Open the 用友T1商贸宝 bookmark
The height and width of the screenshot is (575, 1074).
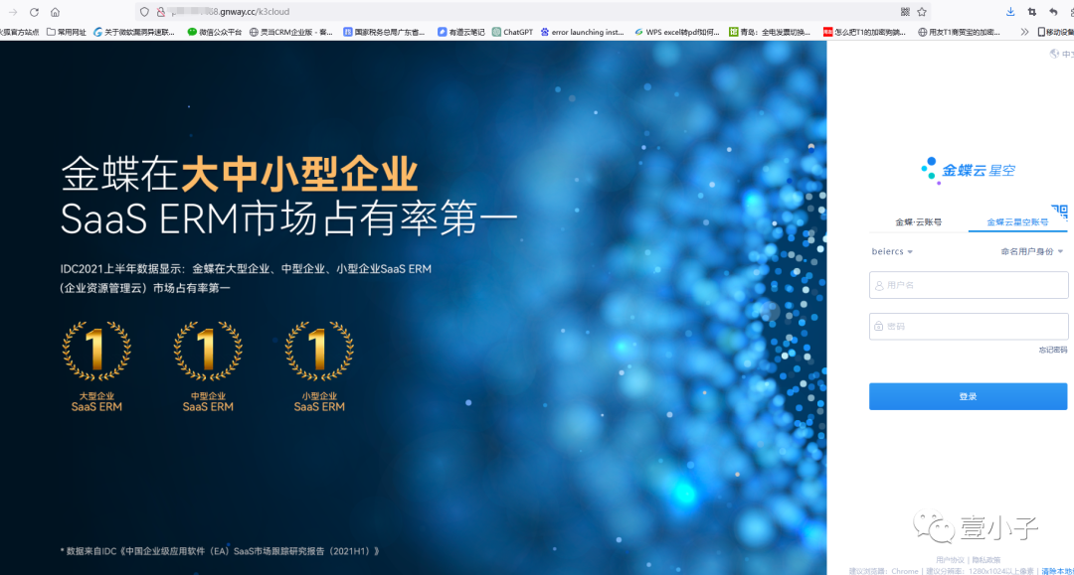[x=959, y=32]
